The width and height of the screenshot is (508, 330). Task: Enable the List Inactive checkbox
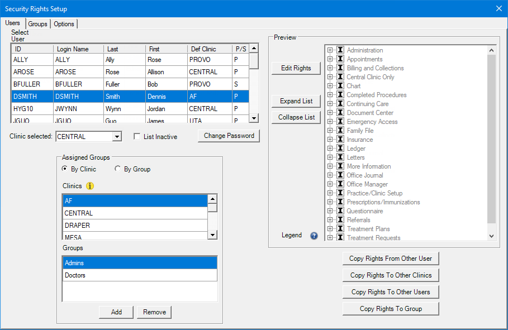(x=137, y=137)
